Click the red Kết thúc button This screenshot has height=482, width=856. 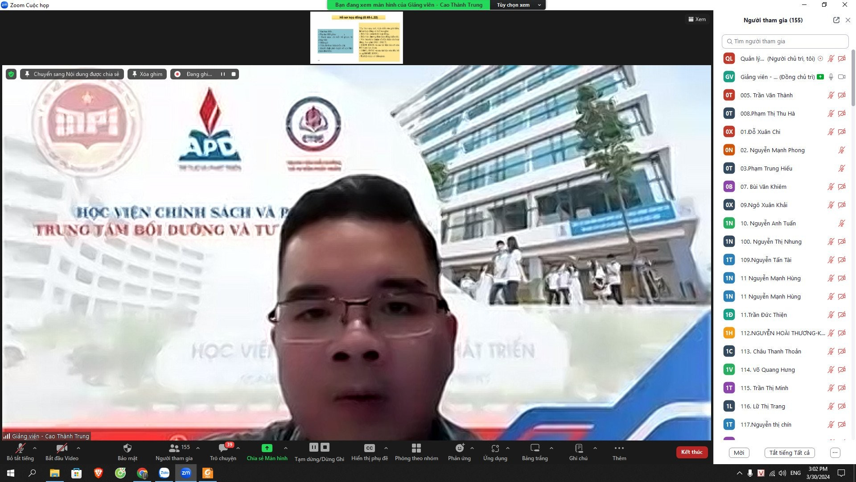(x=691, y=452)
